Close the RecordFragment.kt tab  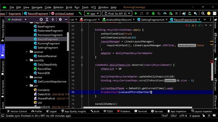(199, 20)
